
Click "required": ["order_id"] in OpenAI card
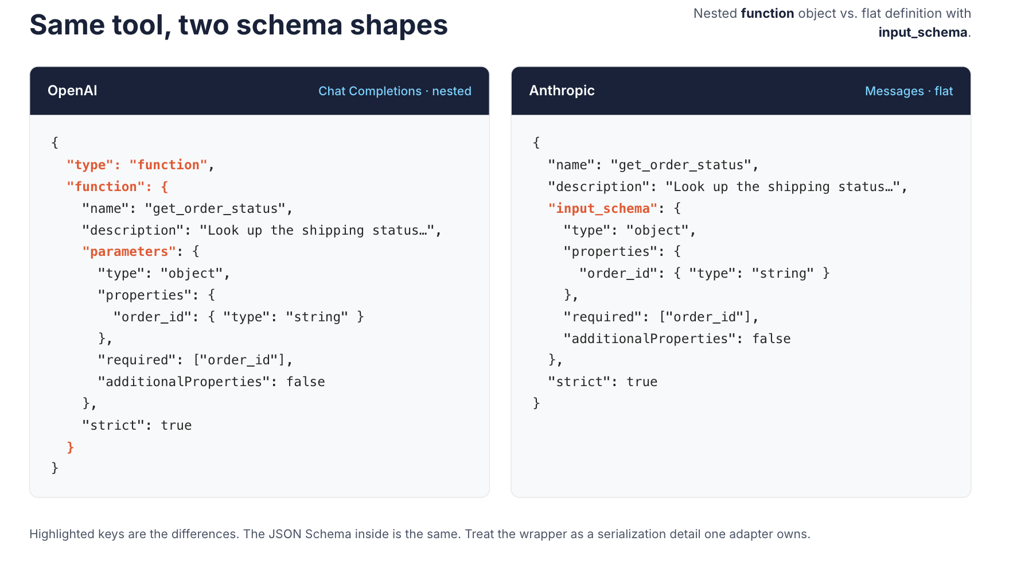(x=196, y=360)
